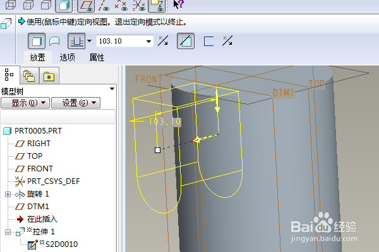Switch to the folder browser navigator tab
This screenshot has width=379, height=252.
29,76
